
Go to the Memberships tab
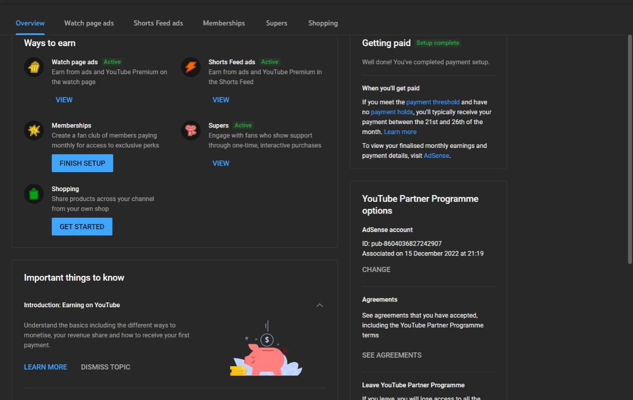(x=224, y=23)
